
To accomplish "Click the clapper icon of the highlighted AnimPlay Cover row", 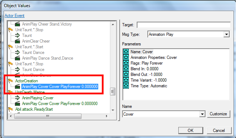I will 17,87.
